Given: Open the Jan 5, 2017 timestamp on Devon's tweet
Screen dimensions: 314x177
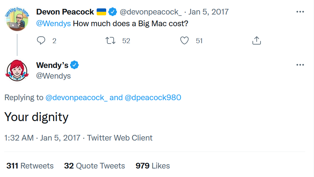Looking at the screenshot, I should pyautogui.click(x=209, y=12).
